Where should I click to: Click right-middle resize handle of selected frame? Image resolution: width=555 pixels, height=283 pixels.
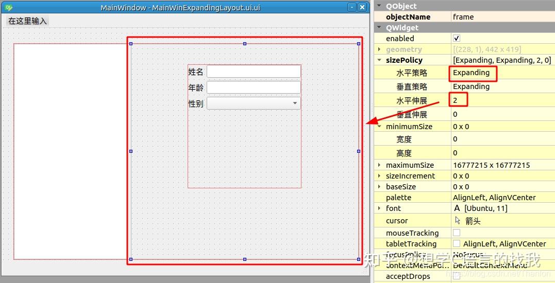point(359,151)
